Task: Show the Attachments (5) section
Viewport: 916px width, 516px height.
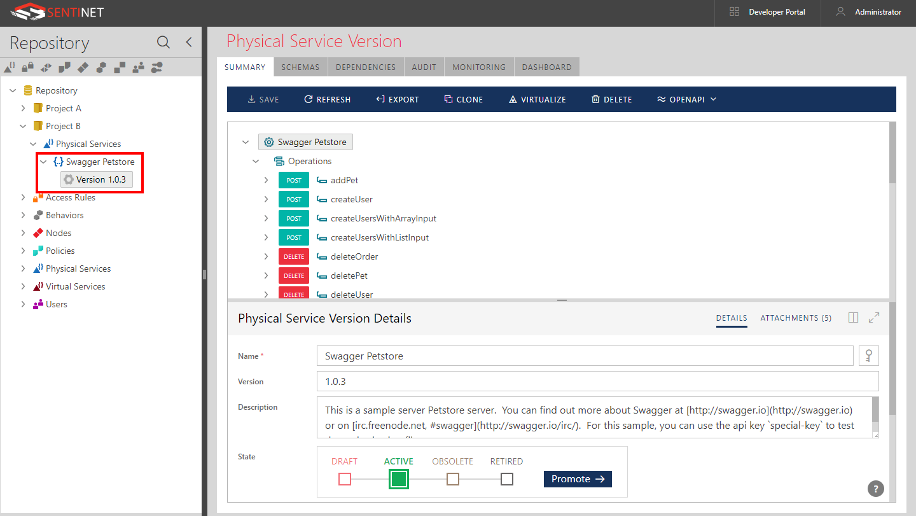Action: [x=796, y=317]
